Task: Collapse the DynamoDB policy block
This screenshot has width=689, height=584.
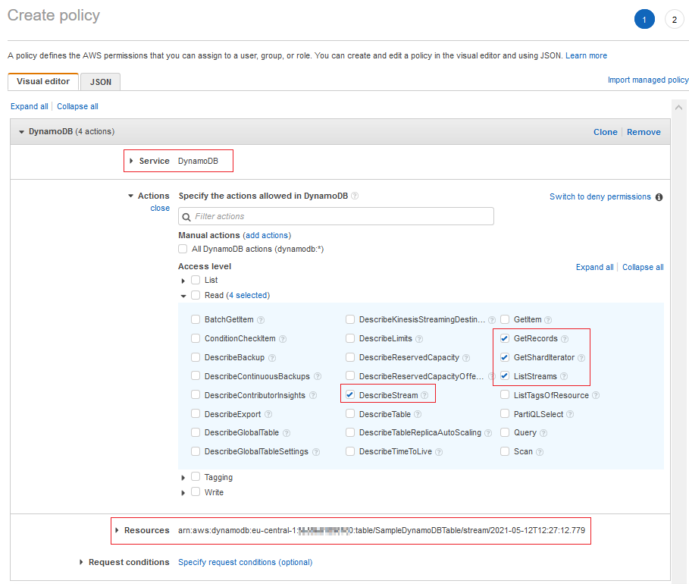Action: click(x=21, y=131)
